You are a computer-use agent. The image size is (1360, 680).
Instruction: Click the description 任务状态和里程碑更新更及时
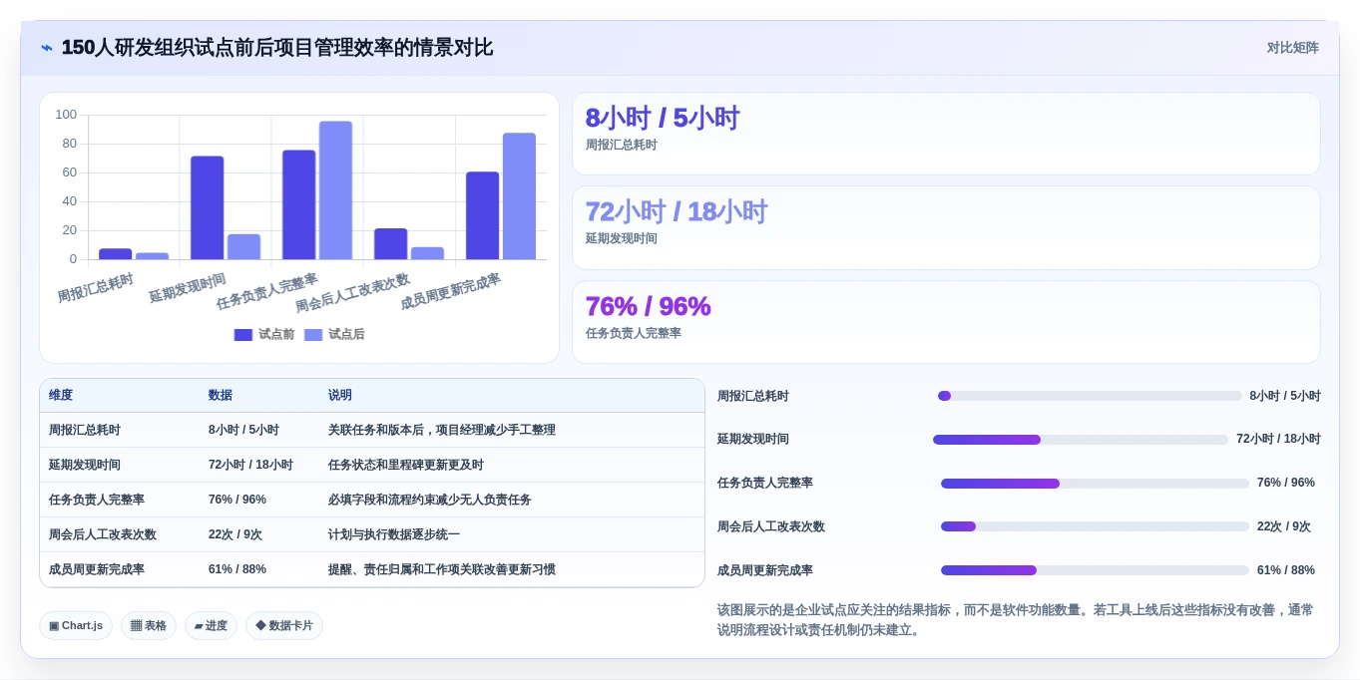point(406,465)
